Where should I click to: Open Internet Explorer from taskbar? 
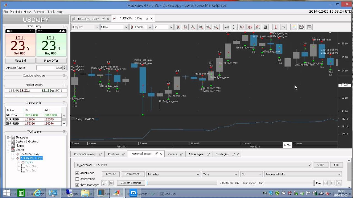pos(37,193)
